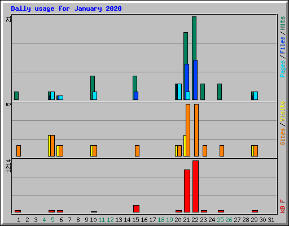Screen dimensions: 289x226
Task: Click x-axis day label 10
Action: [93, 220]
